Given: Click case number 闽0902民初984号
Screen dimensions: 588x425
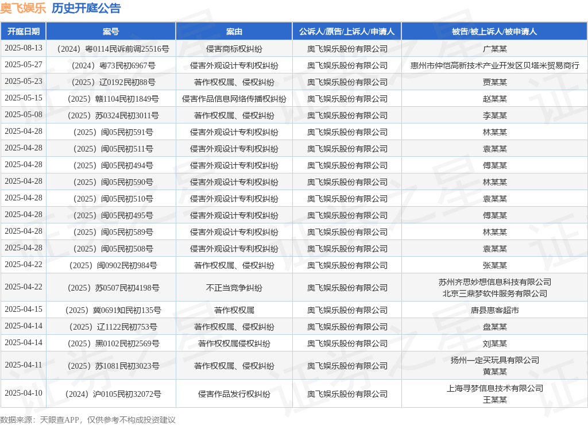Looking at the screenshot, I should [x=113, y=265].
